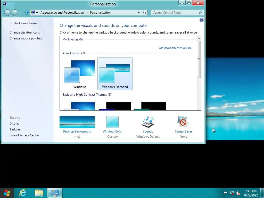
Task: Click Get more themes online
Action: pos(175,48)
